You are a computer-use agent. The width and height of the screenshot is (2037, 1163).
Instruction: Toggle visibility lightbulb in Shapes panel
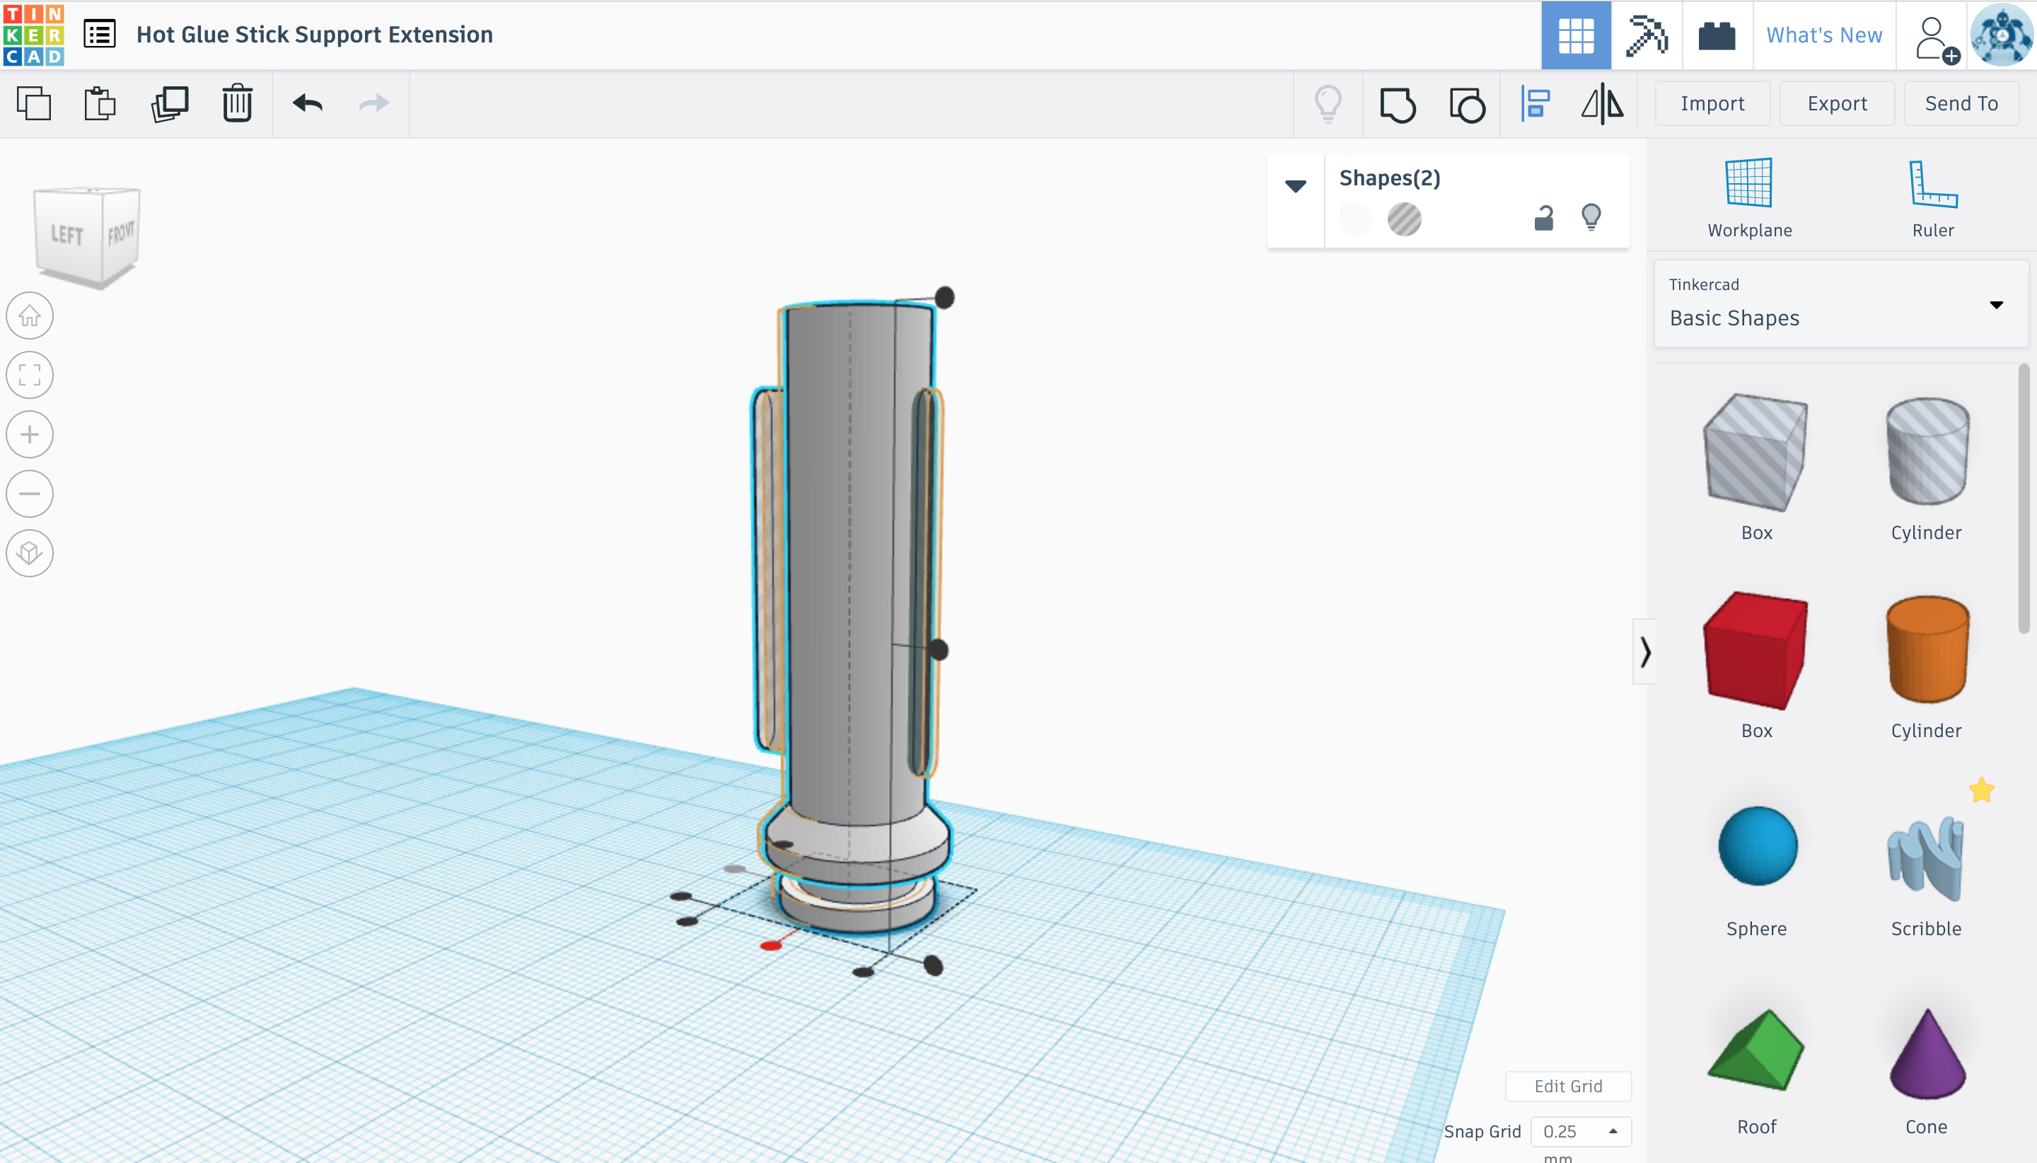tap(1591, 217)
